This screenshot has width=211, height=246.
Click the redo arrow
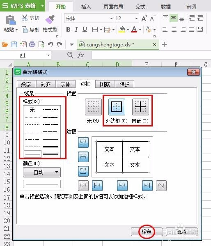tap(60, 44)
